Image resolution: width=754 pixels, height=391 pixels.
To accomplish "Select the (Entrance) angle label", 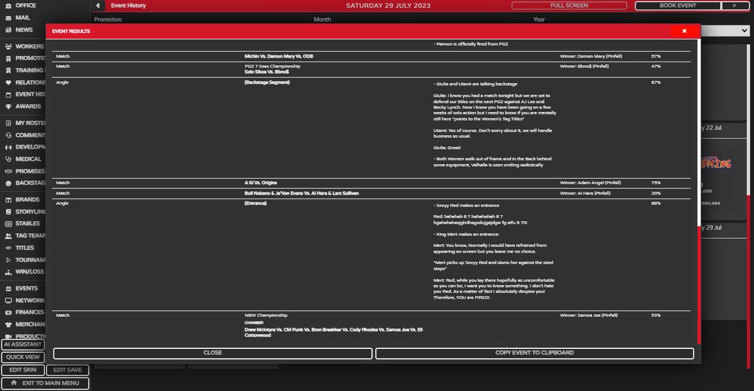I will pos(256,204).
